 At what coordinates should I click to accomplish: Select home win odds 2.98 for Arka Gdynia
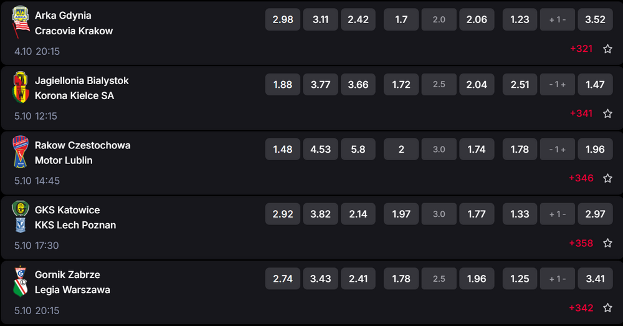coord(283,19)
